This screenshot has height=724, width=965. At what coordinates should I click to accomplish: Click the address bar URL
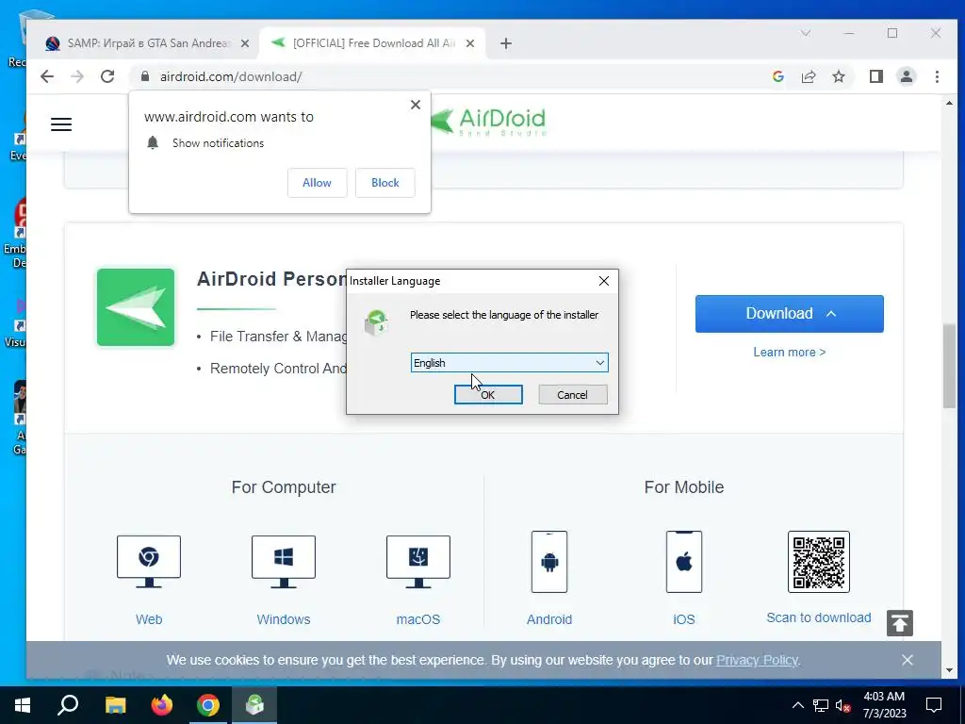click(231, 76)
